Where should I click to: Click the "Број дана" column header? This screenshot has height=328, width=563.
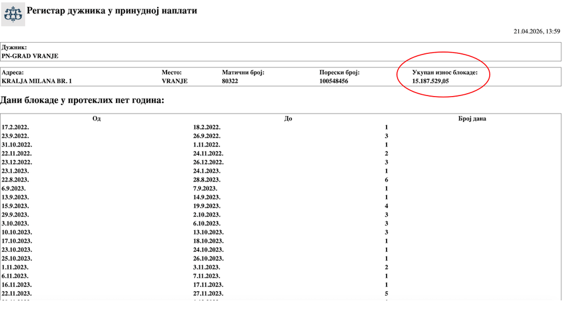(x=472, y=119)
